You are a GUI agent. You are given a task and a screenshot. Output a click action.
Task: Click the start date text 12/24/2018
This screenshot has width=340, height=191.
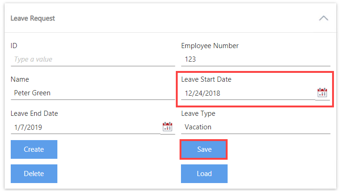(202, 93)
